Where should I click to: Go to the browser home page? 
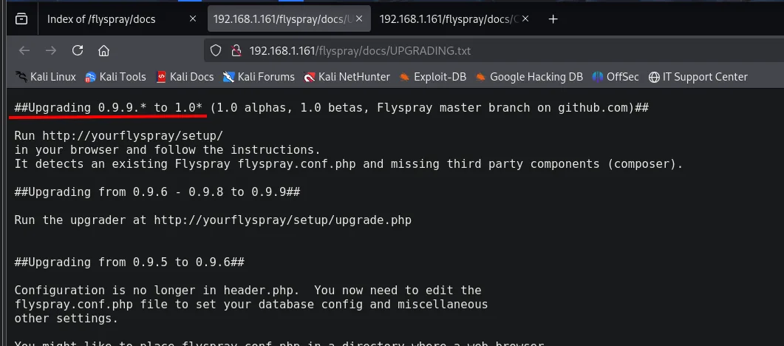click(x=103, y=50)
